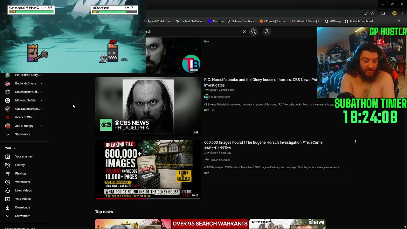
Task: Start voice search with microphone icon
Action: pyautogui.click(x=267, y=31)
